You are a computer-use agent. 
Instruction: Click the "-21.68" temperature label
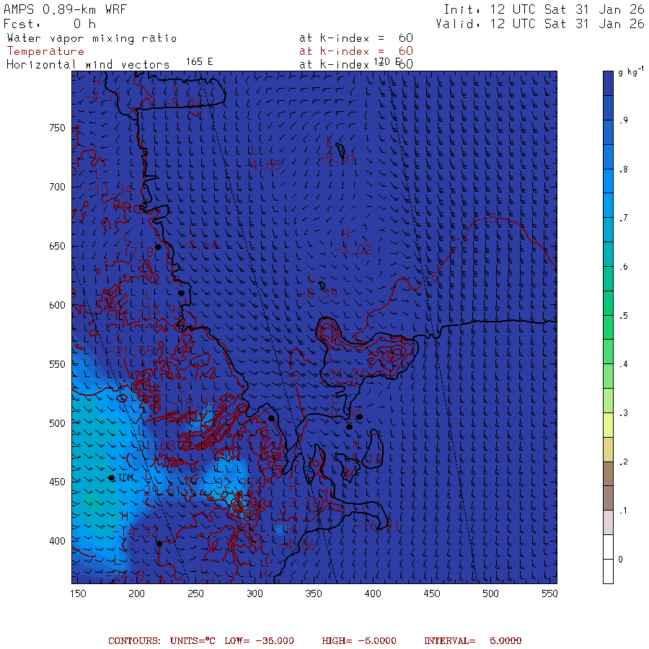tap(153, 446)
